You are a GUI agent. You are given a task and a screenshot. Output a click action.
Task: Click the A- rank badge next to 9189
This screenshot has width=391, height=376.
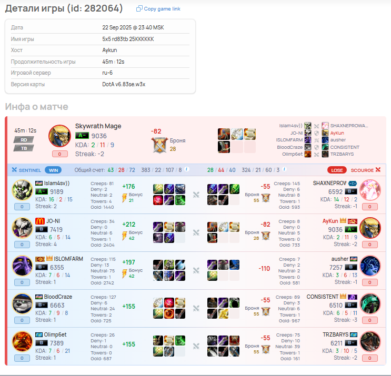point(42,191)
